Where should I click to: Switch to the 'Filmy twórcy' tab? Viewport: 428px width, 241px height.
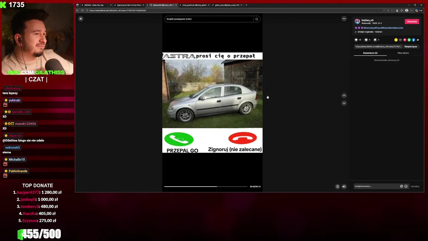(x=403, y=53)
